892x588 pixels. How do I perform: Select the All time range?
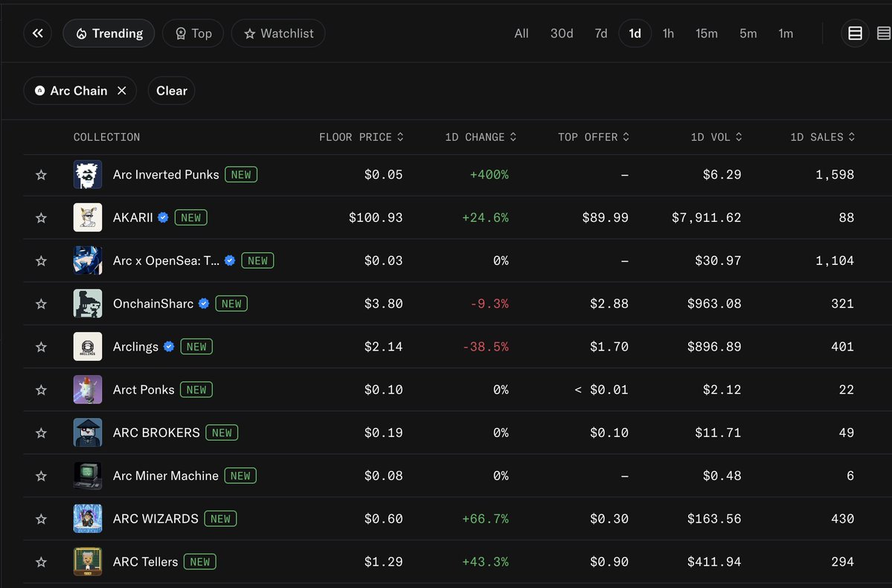point(521,33)
